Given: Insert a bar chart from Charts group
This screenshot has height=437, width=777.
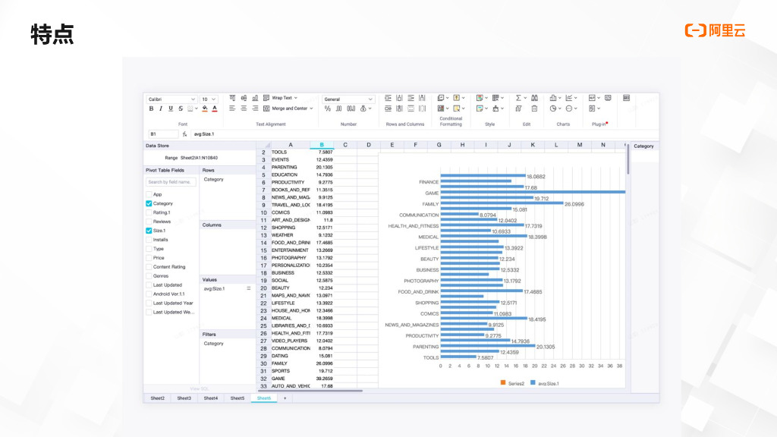Looking at the screenshot, I should click(x=554, y=98).
